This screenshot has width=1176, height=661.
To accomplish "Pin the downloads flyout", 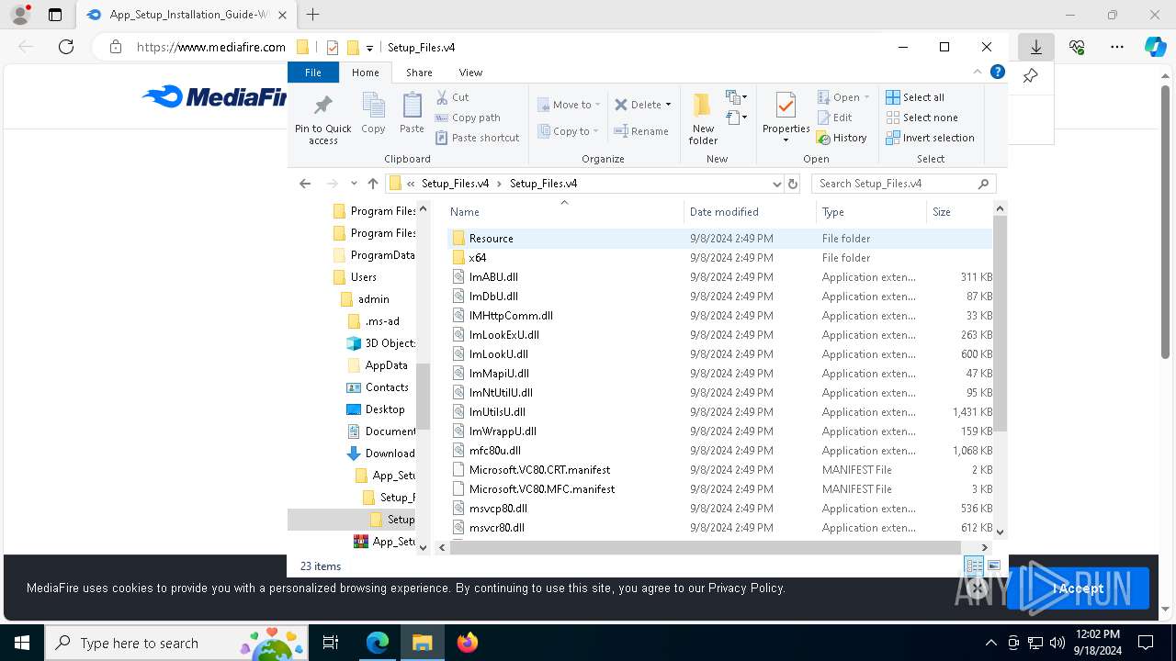I will click(x=1031, y=76).
